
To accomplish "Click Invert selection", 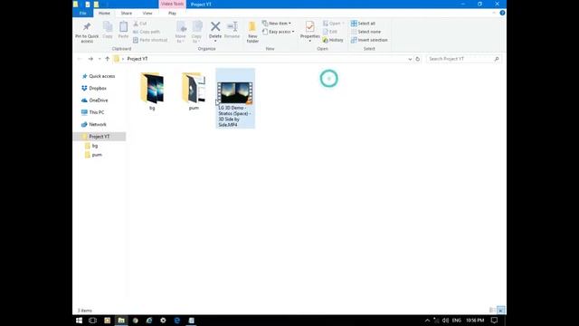I will coord(369,40).
